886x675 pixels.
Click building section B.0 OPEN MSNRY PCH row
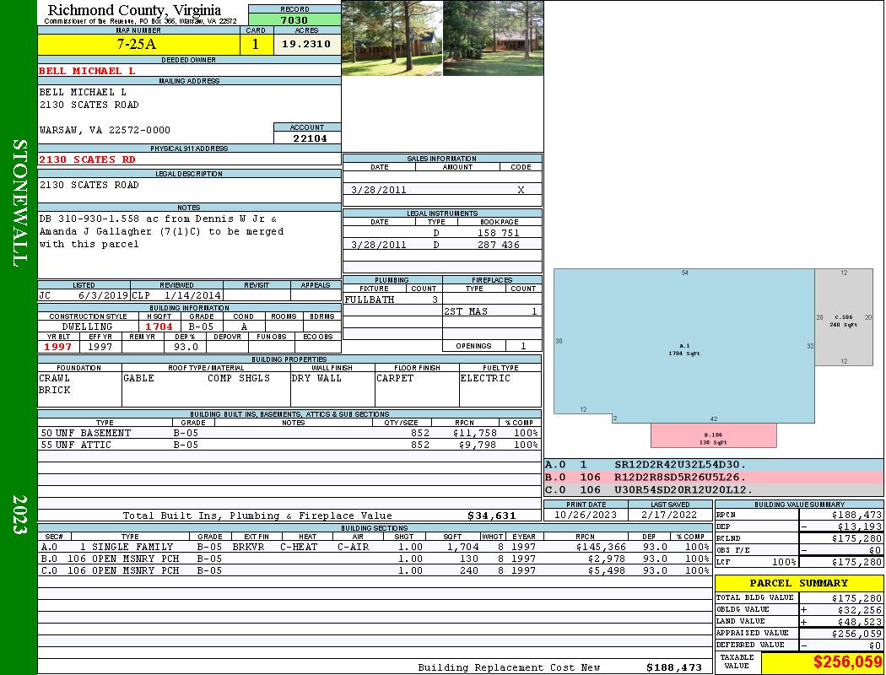coord(375,559)
